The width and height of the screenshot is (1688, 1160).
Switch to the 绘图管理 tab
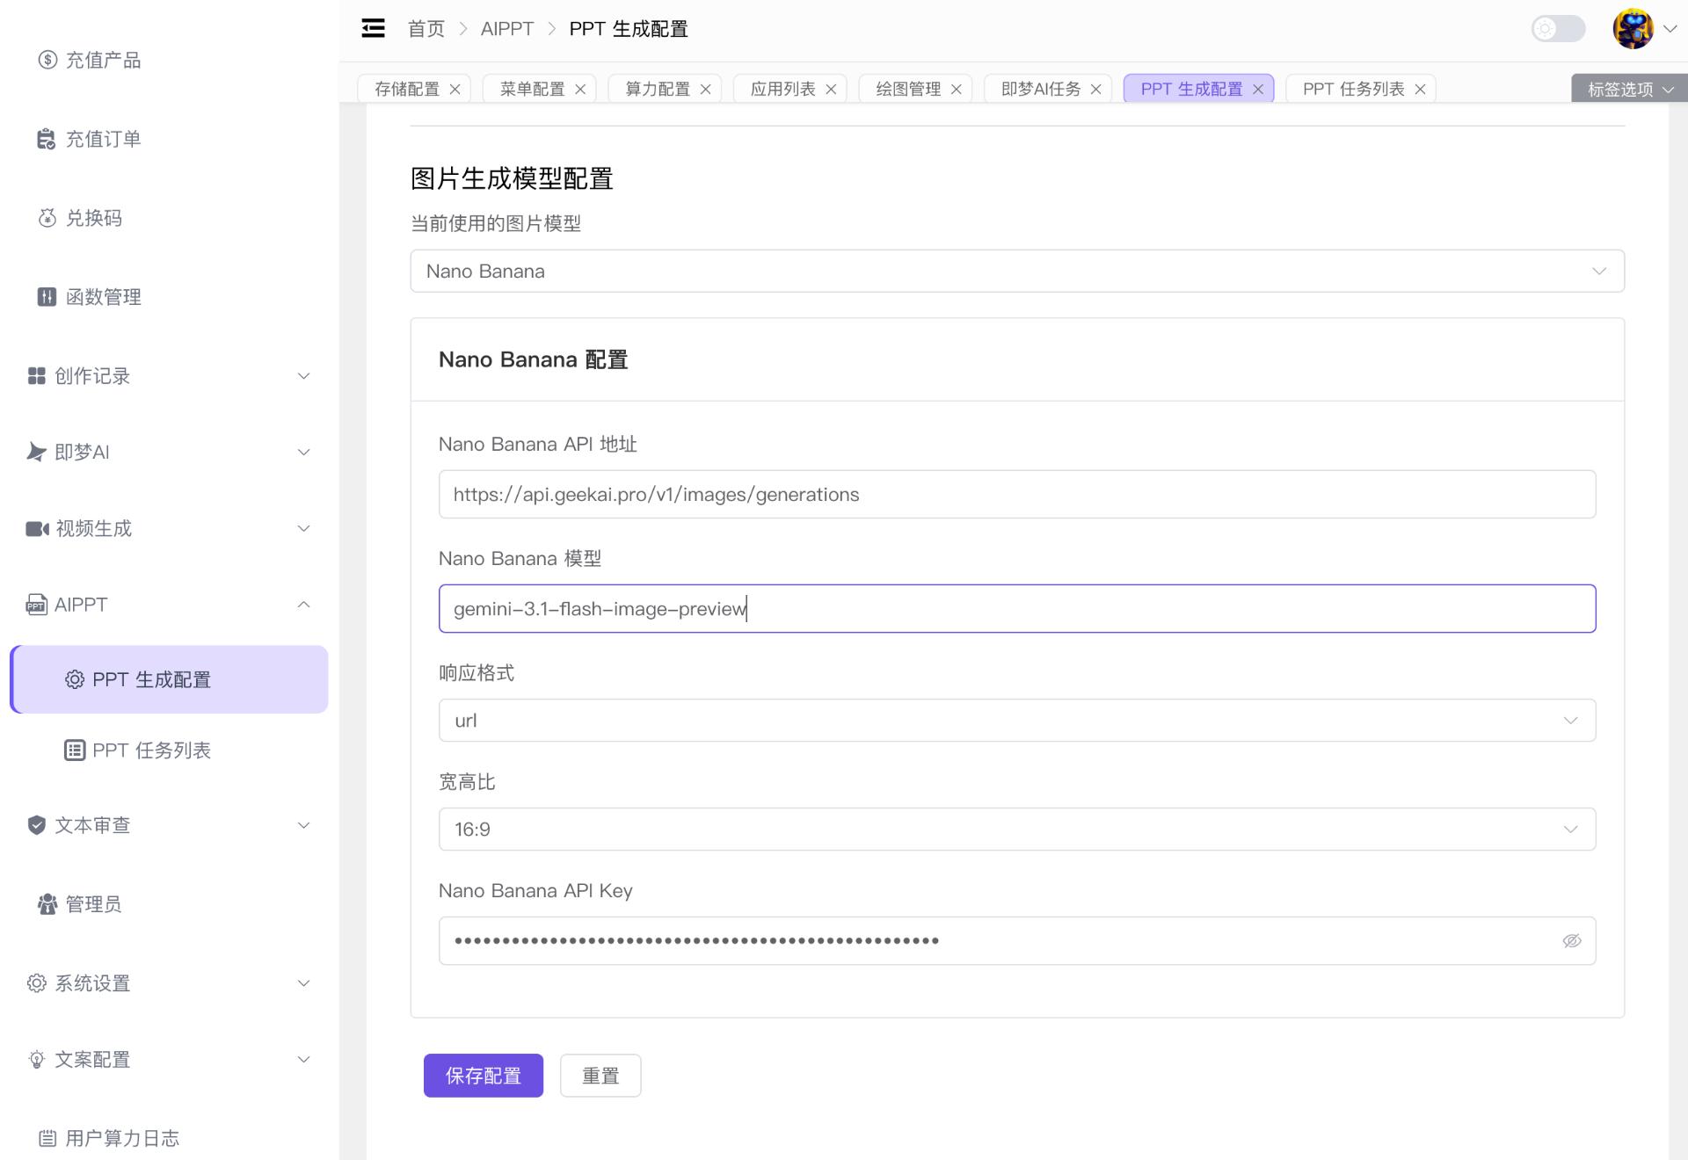click(x=906, y=88)
